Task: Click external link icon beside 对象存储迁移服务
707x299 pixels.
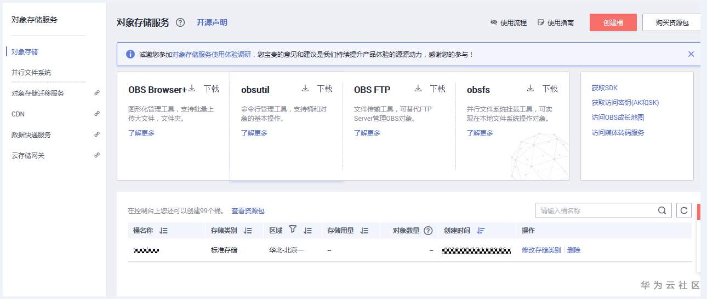Action: (97, 93)
